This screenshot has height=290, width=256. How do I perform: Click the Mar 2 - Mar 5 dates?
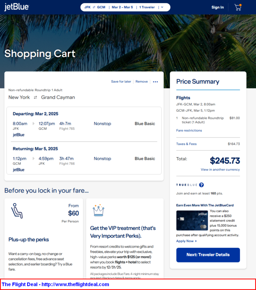[x=122, y=7]
